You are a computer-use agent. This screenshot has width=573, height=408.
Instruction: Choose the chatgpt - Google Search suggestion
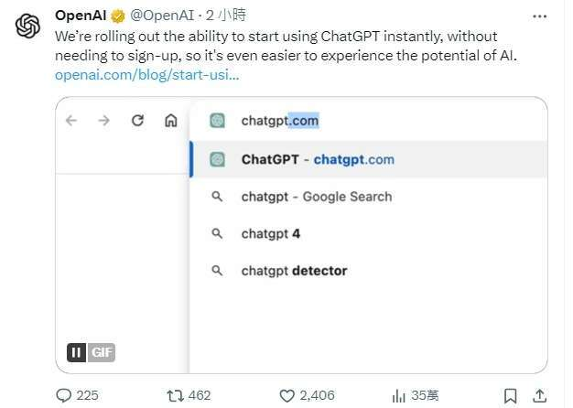pyautogui.click(x=316, y=197)
